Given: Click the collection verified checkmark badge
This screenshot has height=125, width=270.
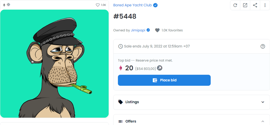Looking at the screenshot, I should click(155, 5).
